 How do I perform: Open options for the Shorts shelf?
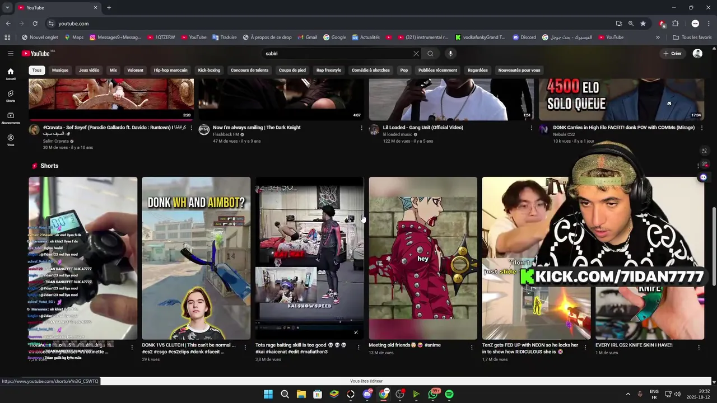pyautogui.click(x=698, y=166)
